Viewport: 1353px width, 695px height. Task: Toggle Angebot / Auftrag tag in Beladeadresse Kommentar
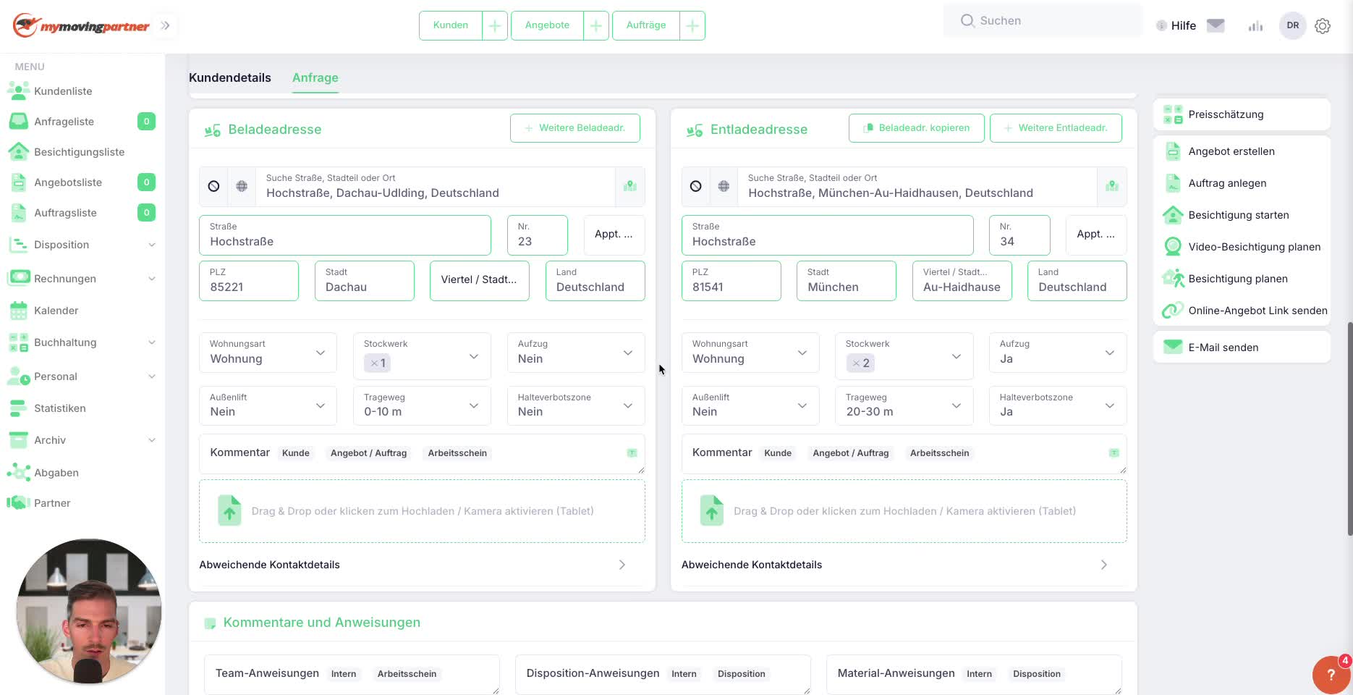coord(368,453)
